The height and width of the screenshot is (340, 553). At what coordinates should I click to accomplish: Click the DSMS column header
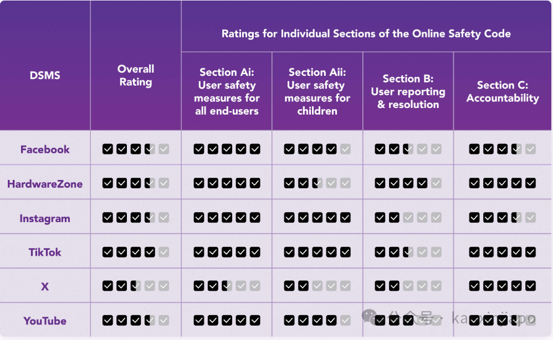(x=45, y=75)
